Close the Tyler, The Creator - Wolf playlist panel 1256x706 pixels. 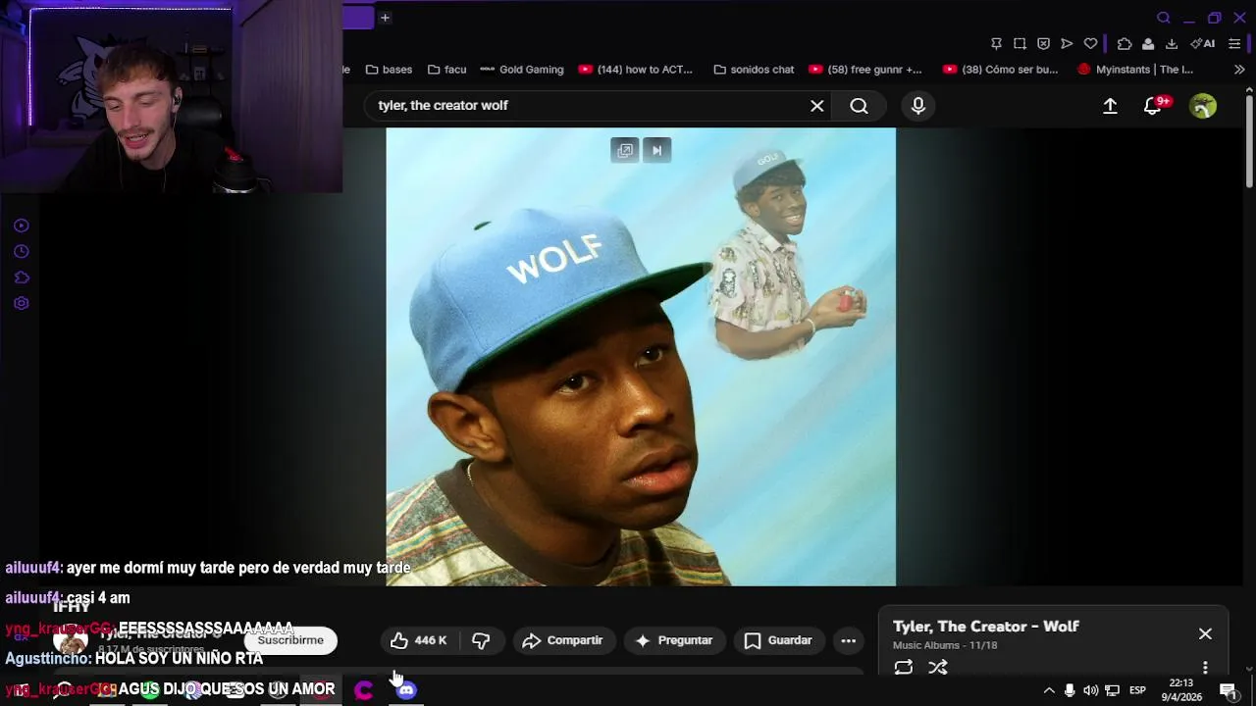[1205, 634]
